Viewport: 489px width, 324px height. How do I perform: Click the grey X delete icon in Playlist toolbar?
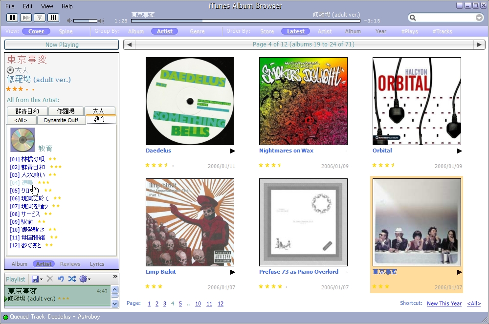coord(49,279)
